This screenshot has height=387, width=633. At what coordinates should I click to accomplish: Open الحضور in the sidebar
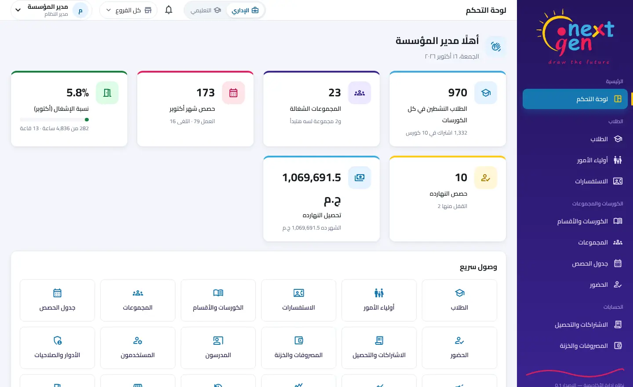point(575,285)
